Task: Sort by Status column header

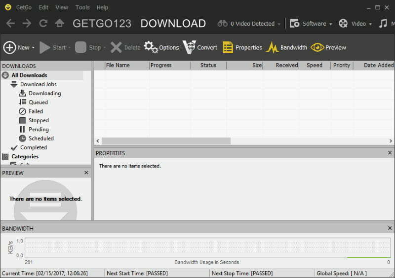Action: [x=208, y=66]
